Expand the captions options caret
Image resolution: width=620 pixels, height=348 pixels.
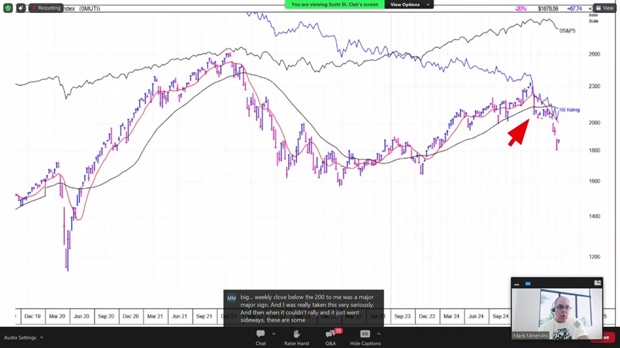click(379, 334)
